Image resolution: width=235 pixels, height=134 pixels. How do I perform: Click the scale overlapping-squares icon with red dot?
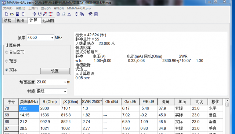(45, 14)
